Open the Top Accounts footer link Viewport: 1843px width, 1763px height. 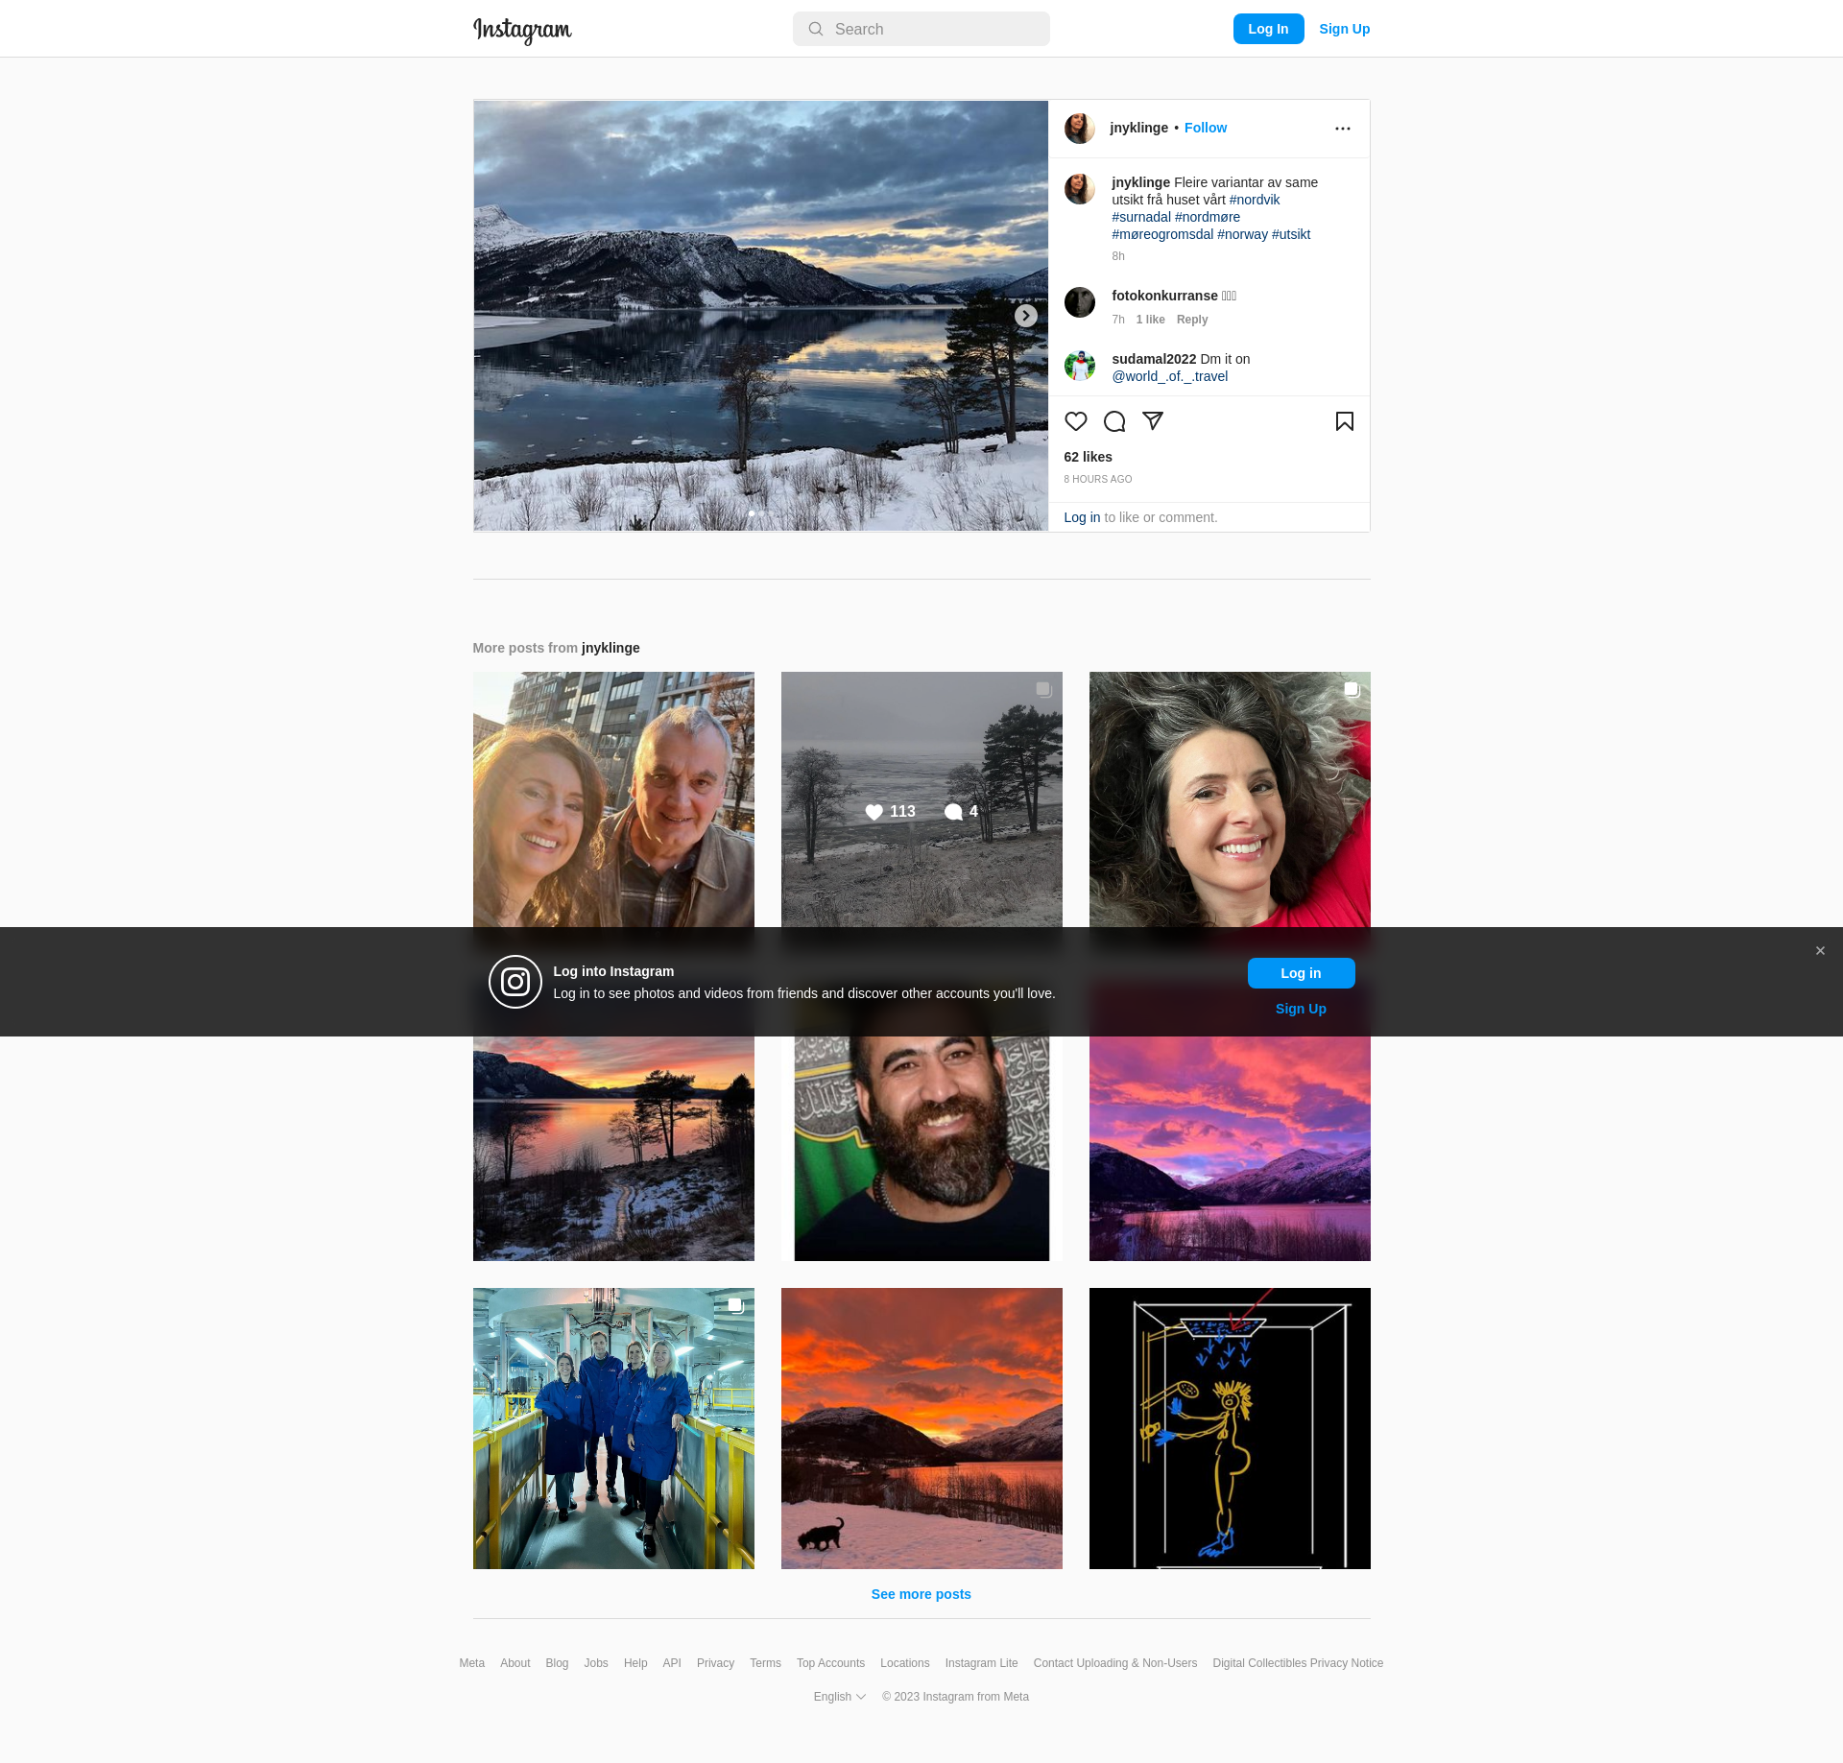(x=829, y=1663)
